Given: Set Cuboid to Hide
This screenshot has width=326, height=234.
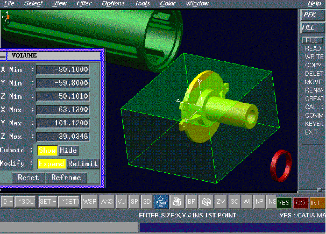Looking at the screenshot, I should 68,150.
